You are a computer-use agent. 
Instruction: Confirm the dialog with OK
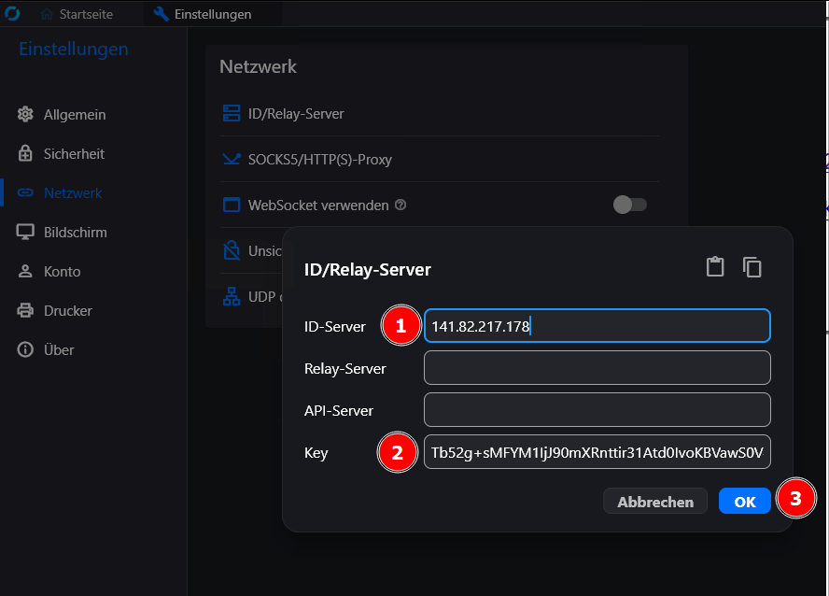[744, 502]
